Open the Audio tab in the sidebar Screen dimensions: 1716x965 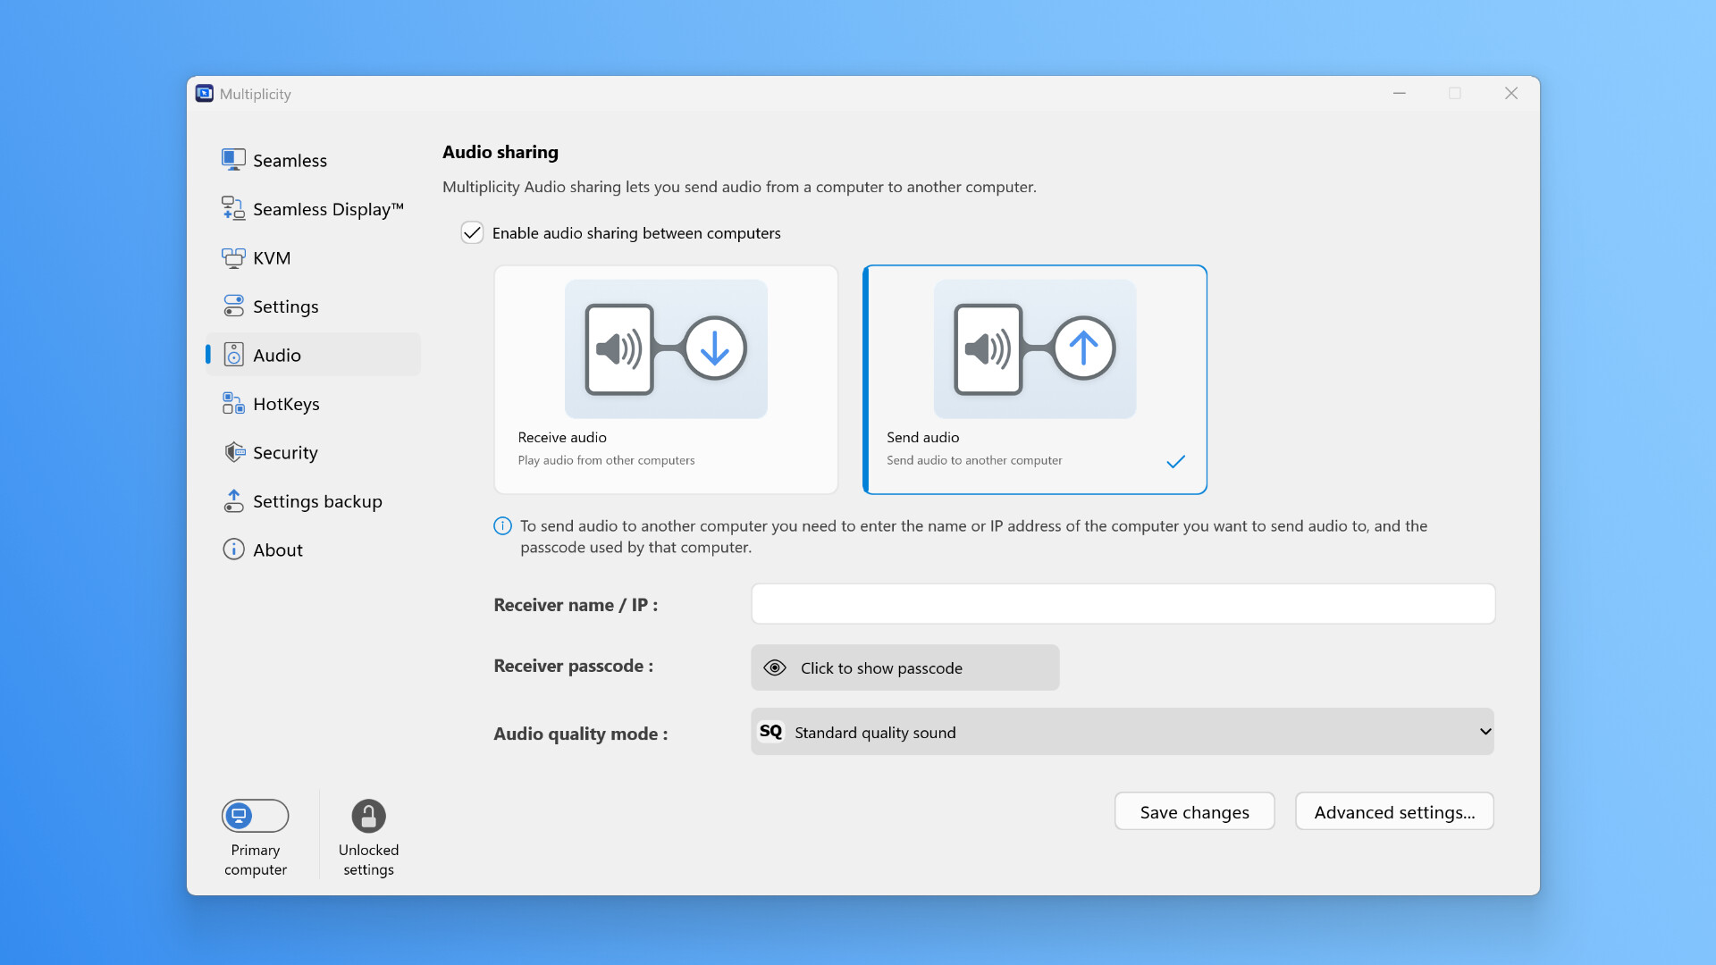coord(277,355)
